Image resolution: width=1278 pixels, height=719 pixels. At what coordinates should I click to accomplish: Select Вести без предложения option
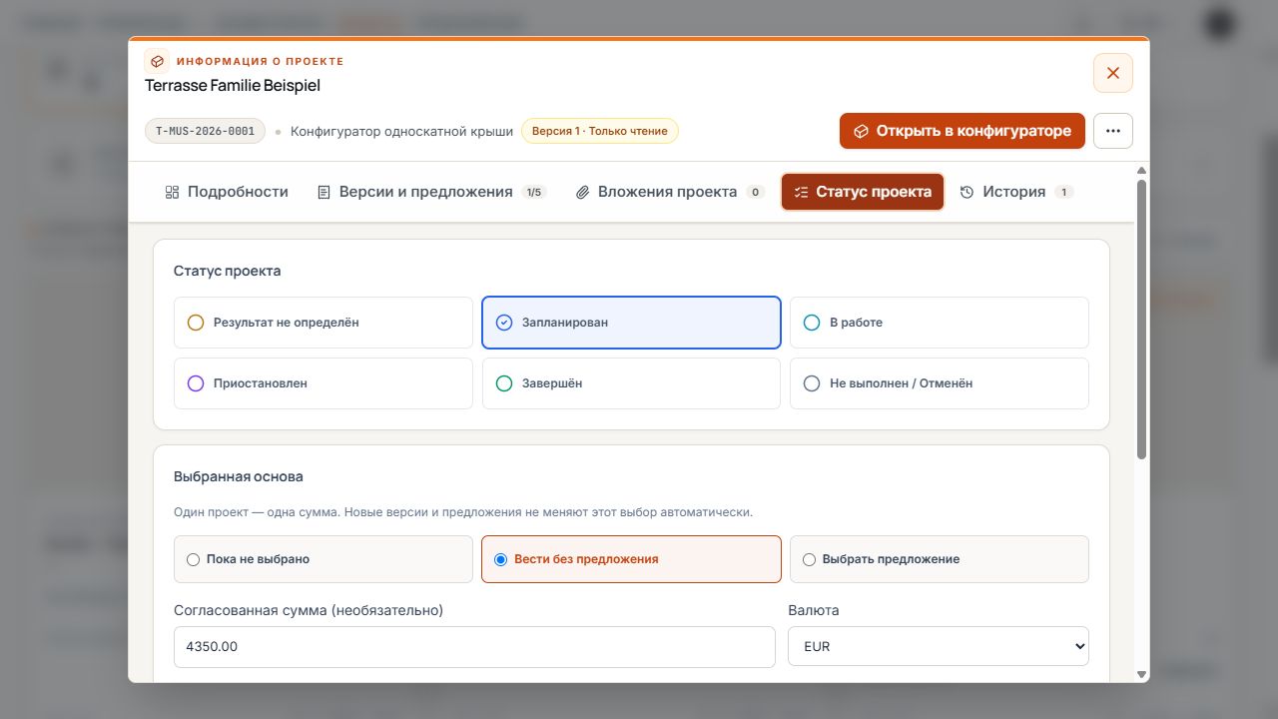tap(631, 559)
